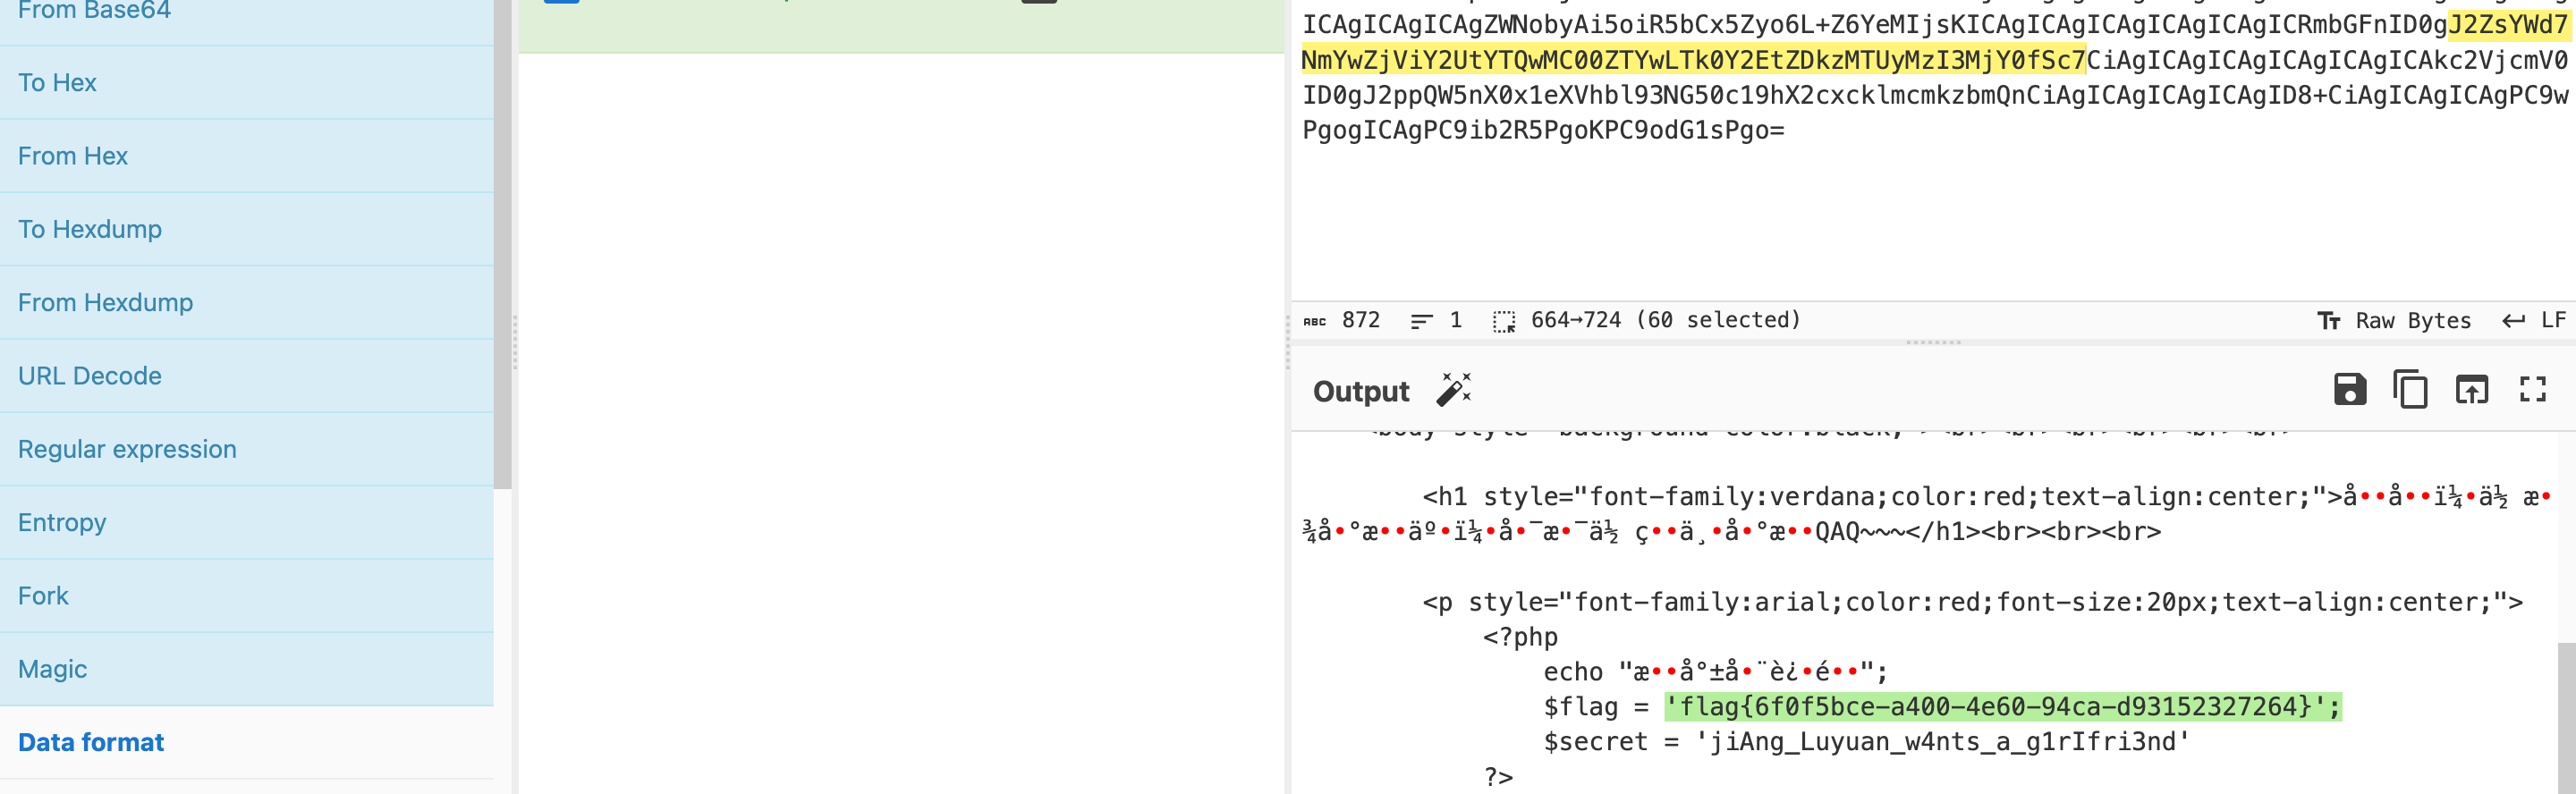Screen dimensions: 2576x794
Task: Click the line count value 1
Action: click(1456, 320)
